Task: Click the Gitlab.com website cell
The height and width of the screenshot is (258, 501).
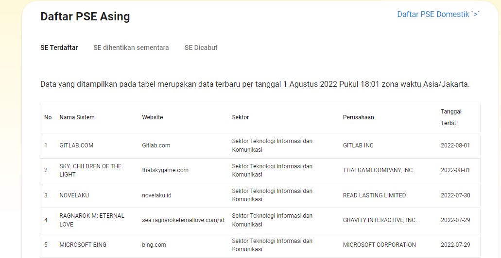Action: coord(156,145)
